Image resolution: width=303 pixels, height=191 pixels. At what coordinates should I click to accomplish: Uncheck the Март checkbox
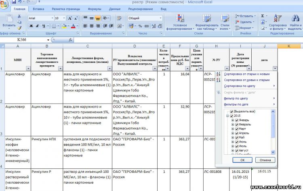click(x=237, y=129)
